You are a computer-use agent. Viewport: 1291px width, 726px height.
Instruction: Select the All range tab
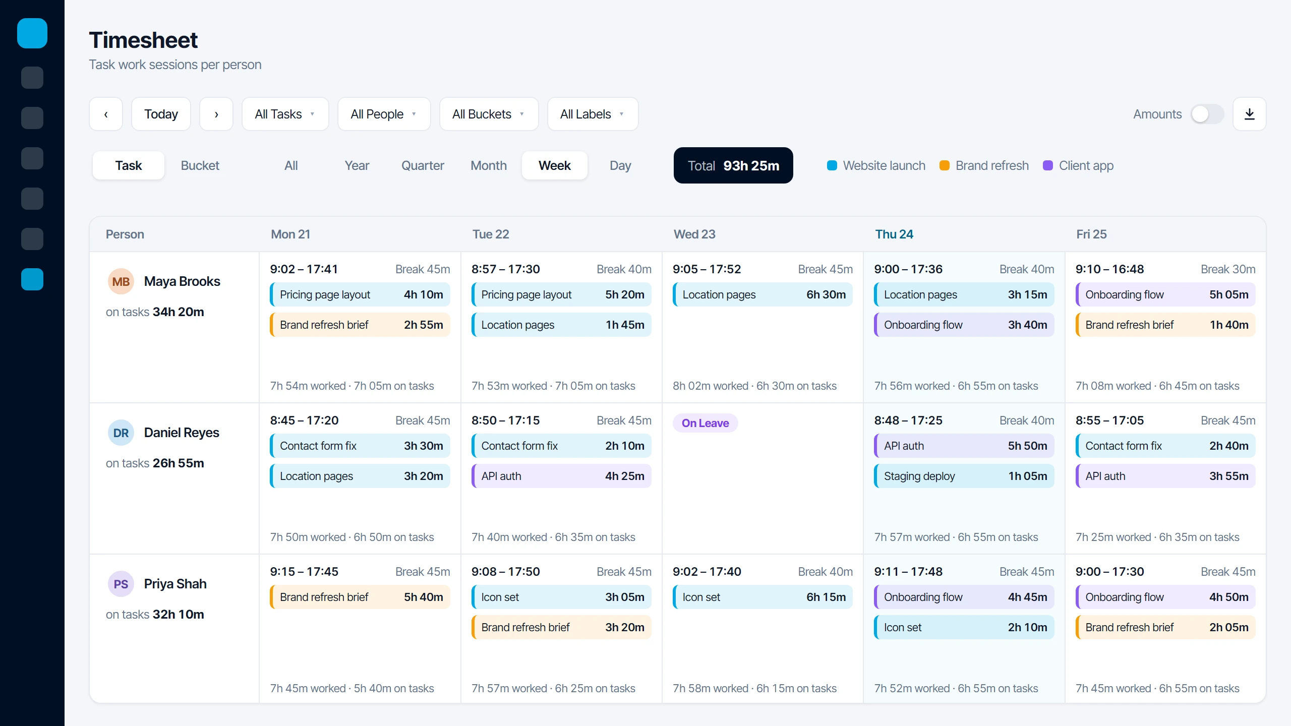pyautogui.click(x=291, y=165)
